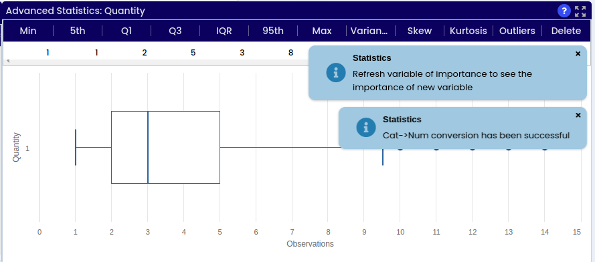
Task: Select the 5th percentile column header
Action: pos(78,31)
